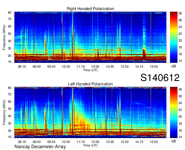Click the "50" frequency tick of right-handed plot
185x150 pixels.
click(10, 34)
